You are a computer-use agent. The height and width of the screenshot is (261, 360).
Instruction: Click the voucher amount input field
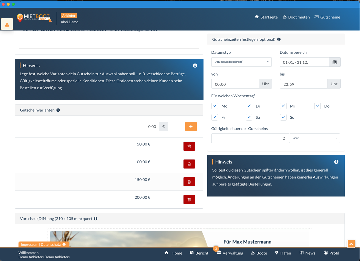coord(89,126)
